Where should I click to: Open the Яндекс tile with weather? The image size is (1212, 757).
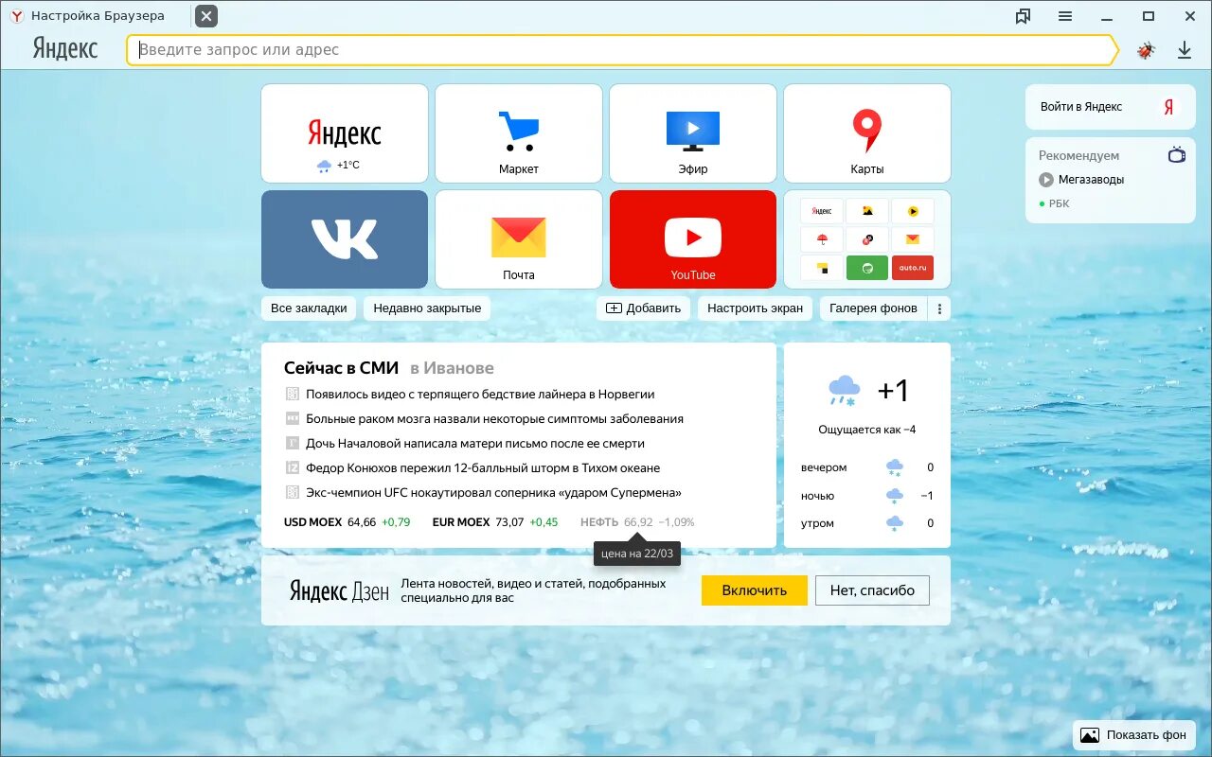tap(345, 133)
